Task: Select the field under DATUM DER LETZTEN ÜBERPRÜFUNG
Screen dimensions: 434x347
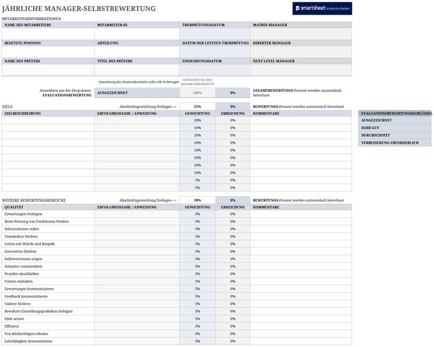Action: 215,52
